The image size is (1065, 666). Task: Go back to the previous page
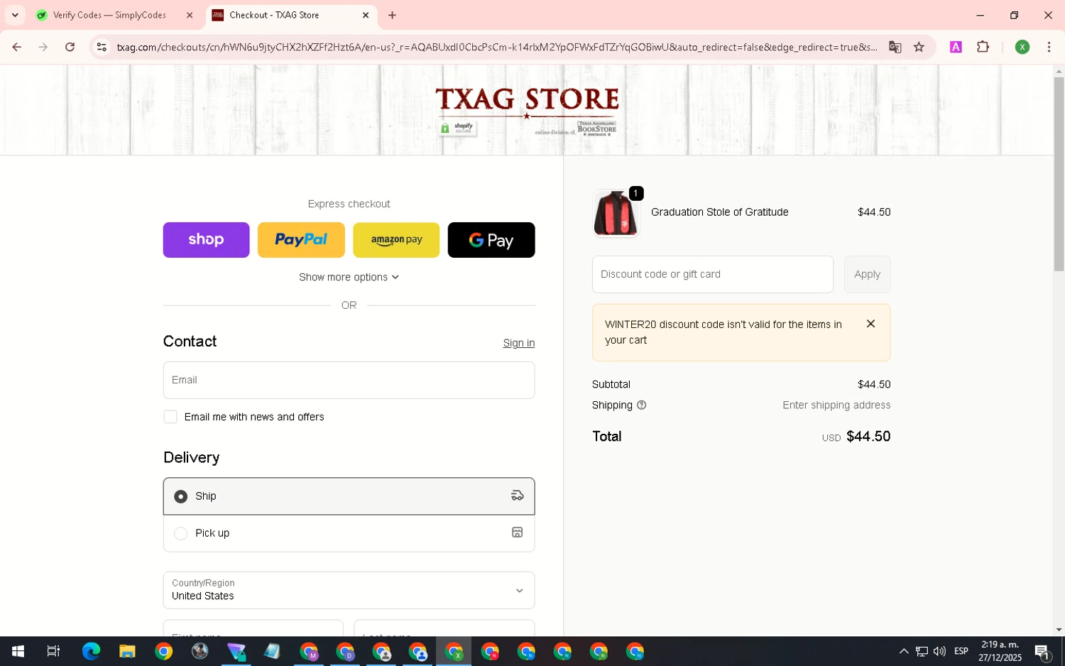coord(16,47)
